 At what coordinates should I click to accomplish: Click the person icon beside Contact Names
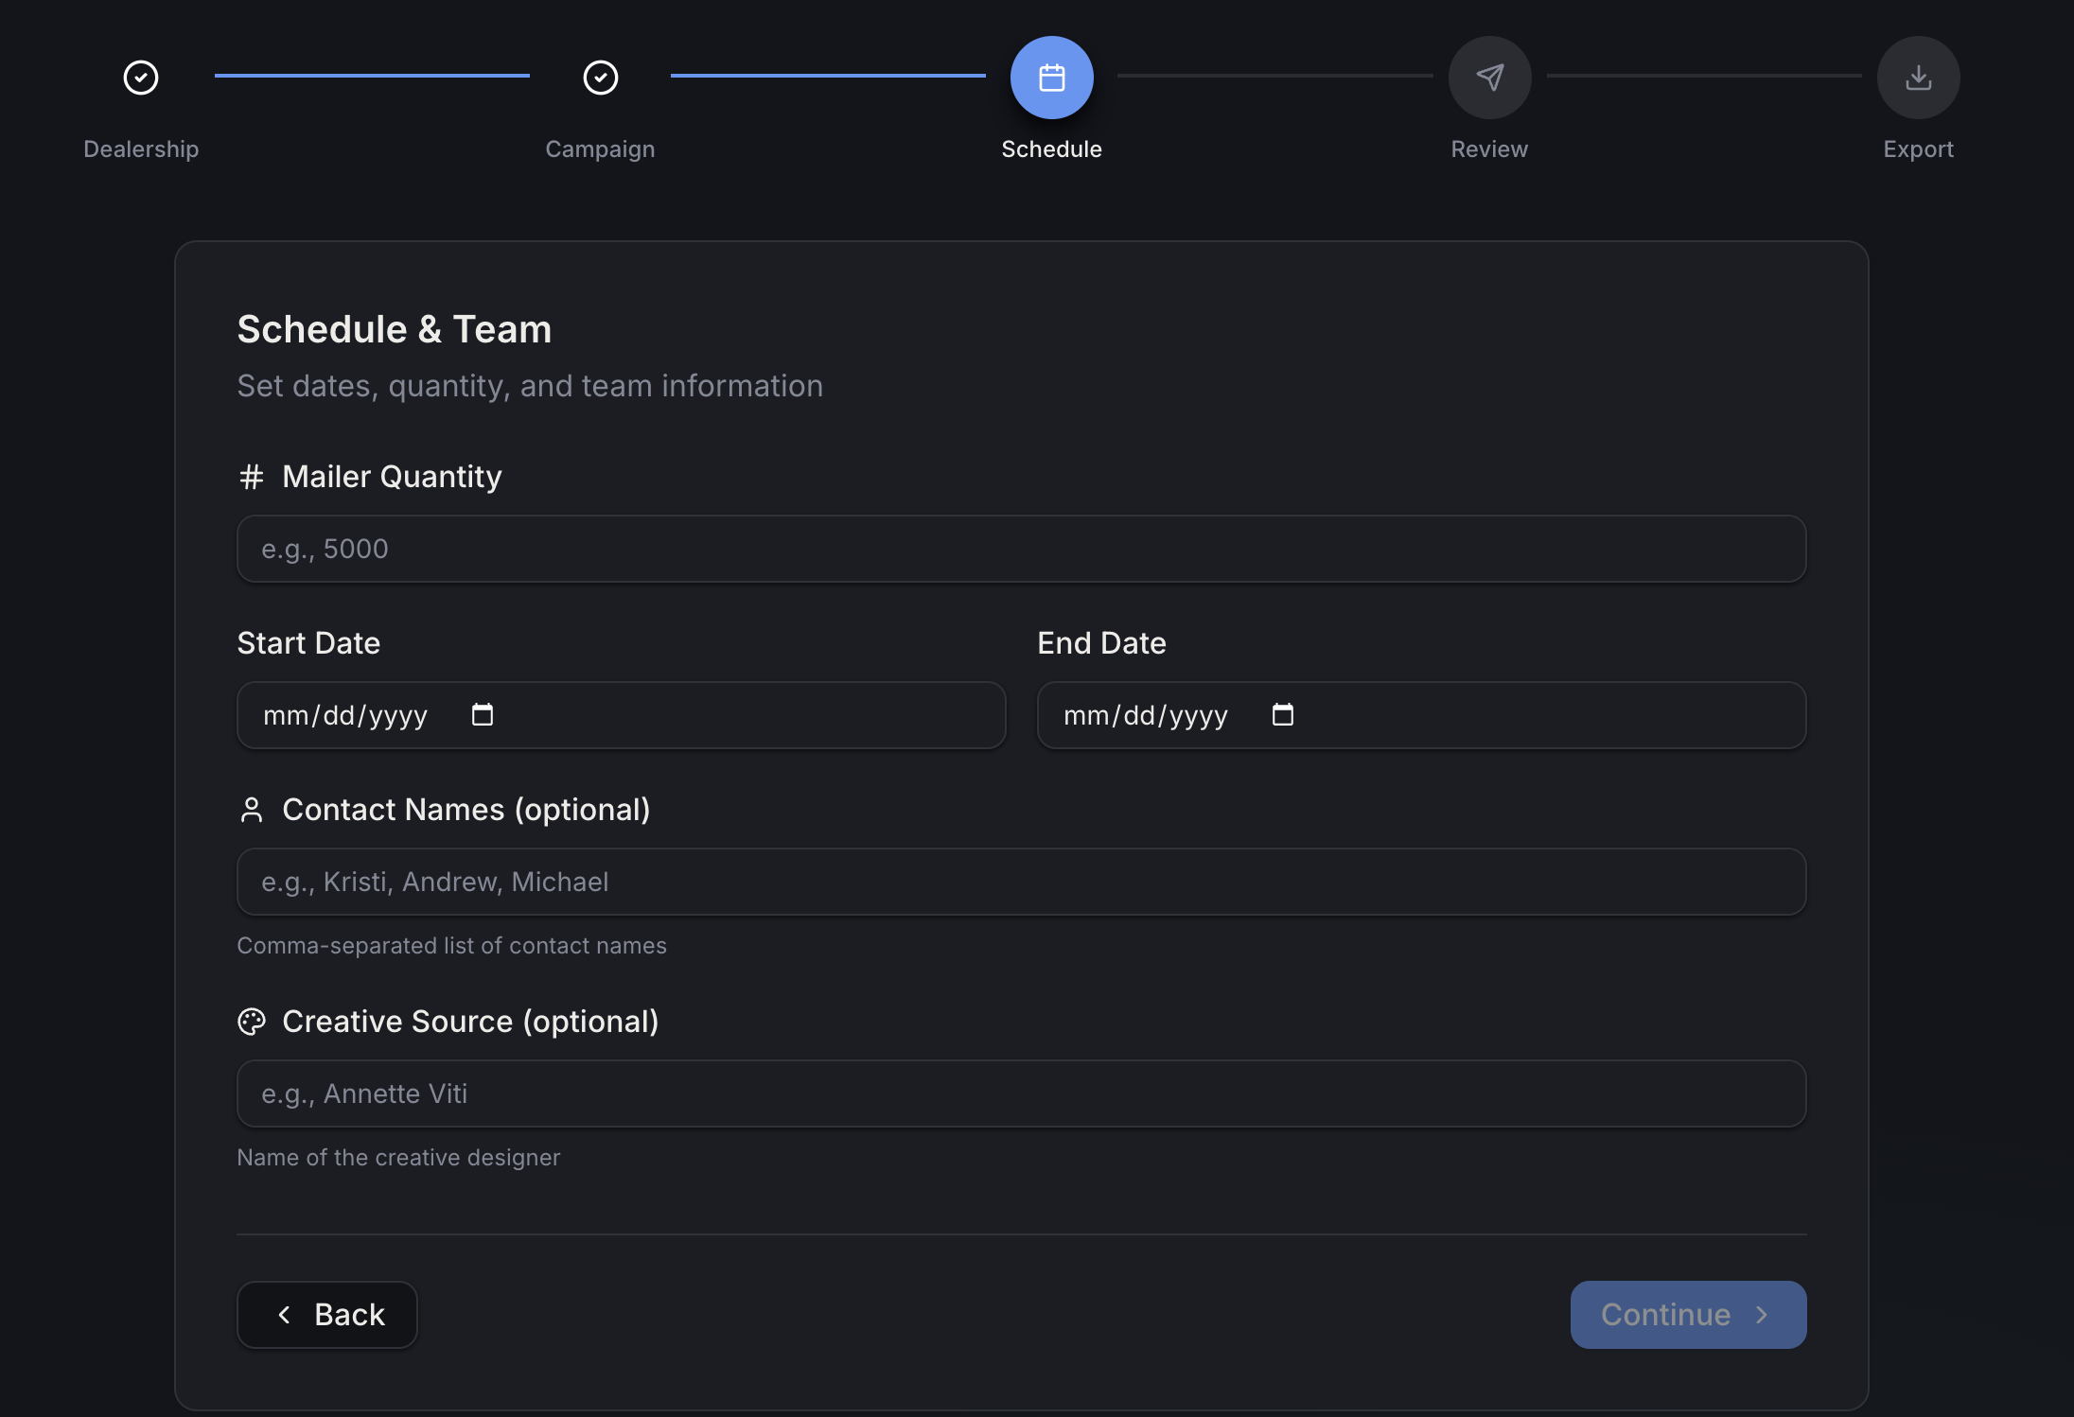click(x=251, y=810)
